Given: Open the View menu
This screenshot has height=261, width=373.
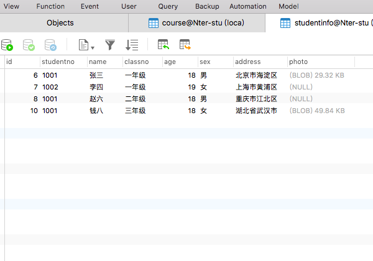Looking at the screenshot, I should [11, 6].
